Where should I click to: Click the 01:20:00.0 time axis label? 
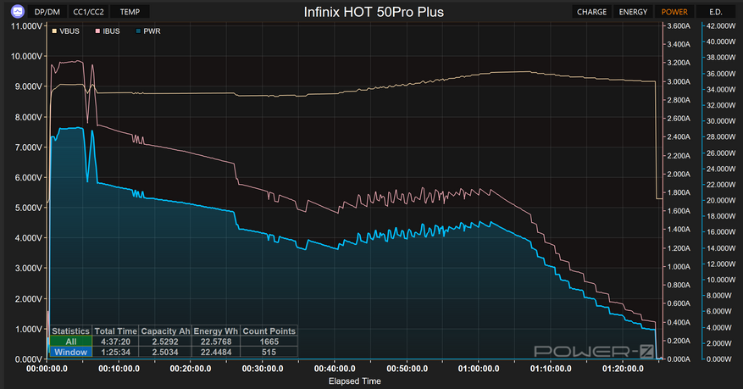click(x=623, y=369)
